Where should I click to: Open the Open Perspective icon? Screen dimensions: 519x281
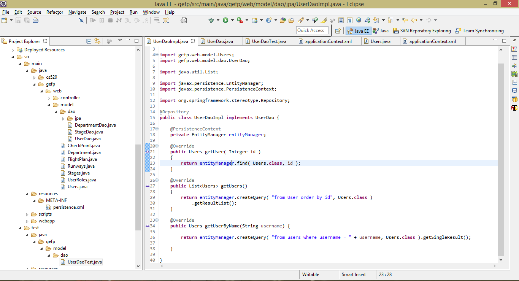tap(338, 31)
